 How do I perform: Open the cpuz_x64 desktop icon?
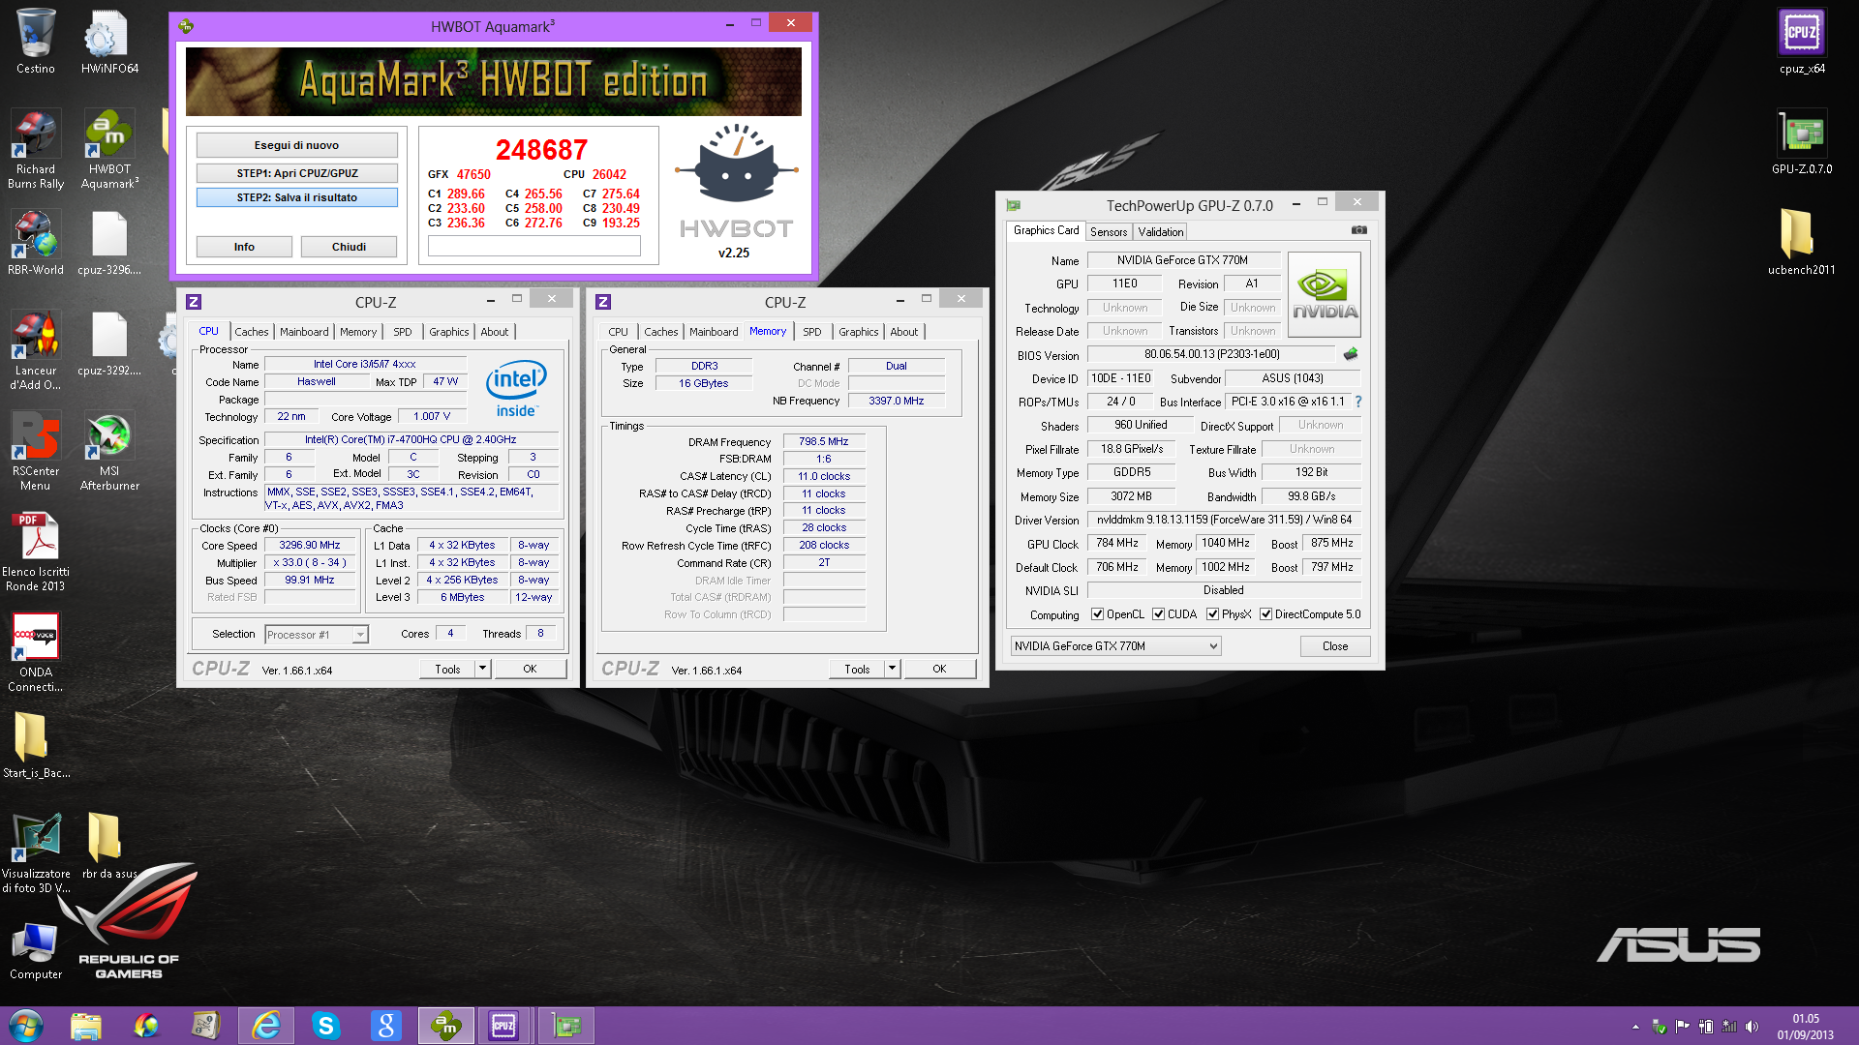[1802, 42]
